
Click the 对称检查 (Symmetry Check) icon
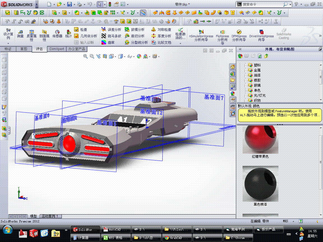tap(153, 30)
